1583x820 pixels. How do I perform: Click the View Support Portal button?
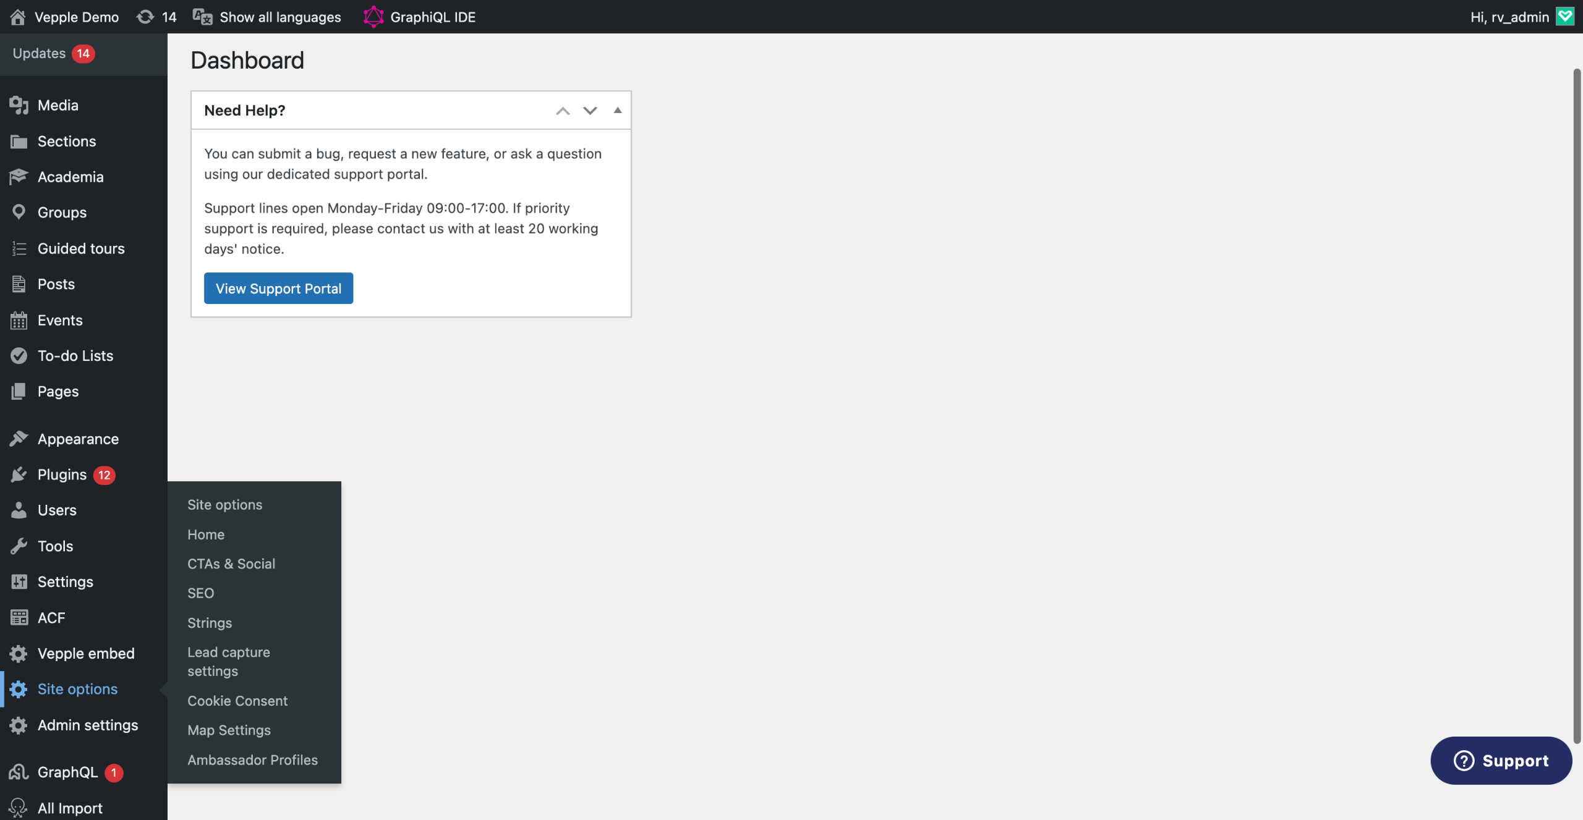[278, 289]
